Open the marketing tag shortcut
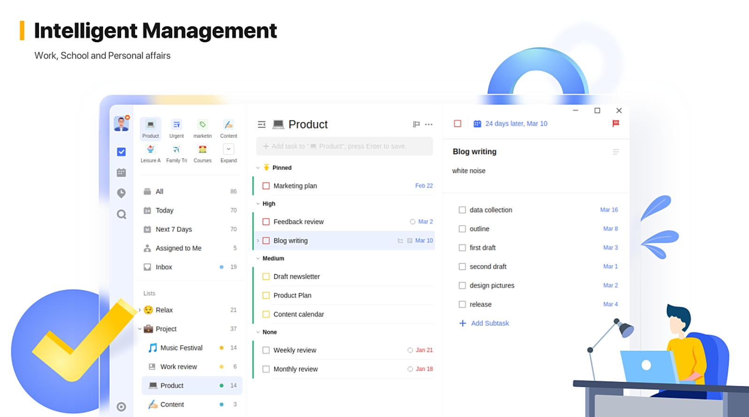 [x=202, y=125]
